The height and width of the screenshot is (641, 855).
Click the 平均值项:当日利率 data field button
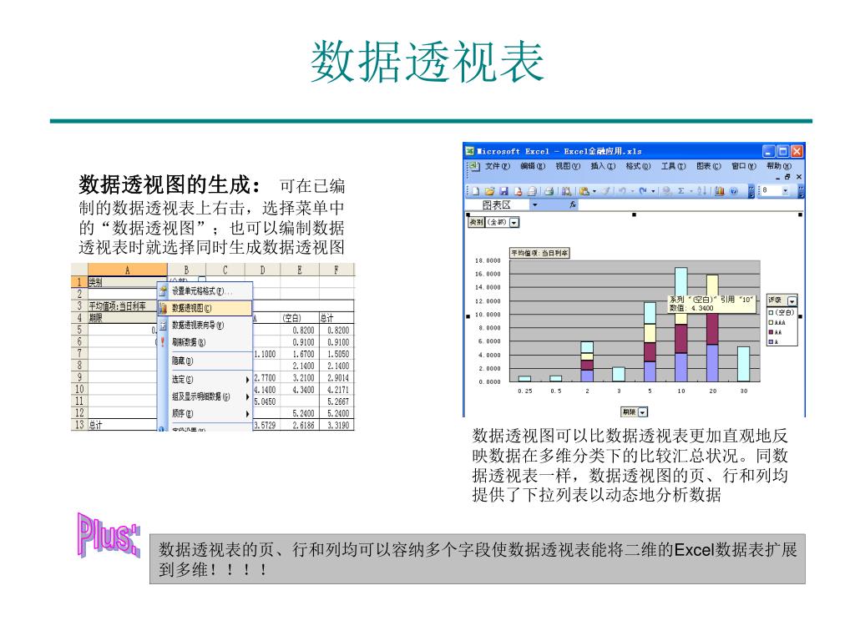pos(540,253)
